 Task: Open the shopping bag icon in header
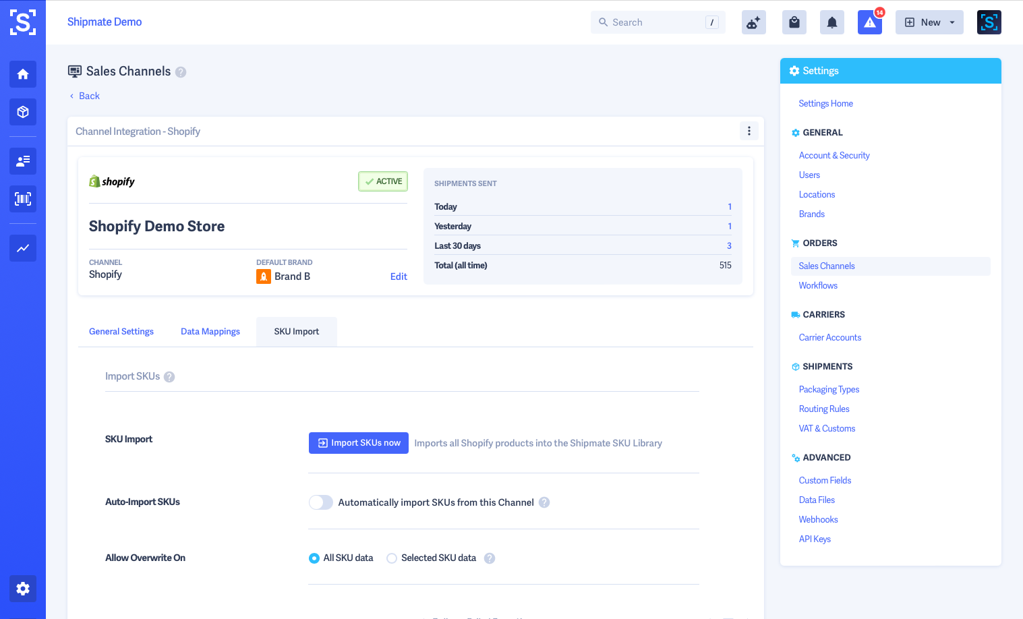coord(794,22)
